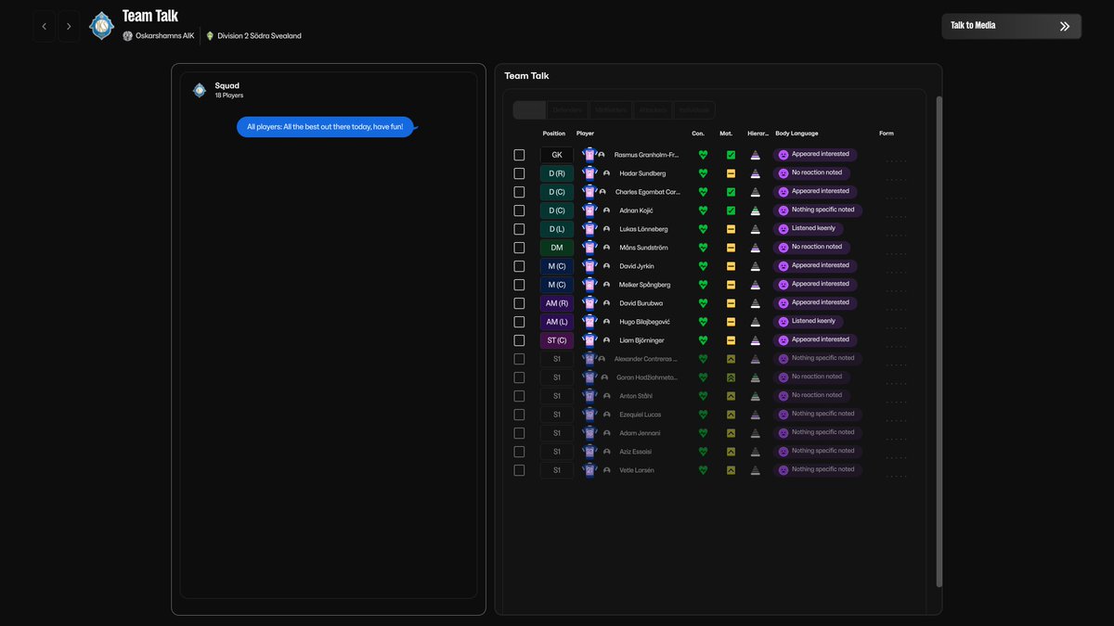The image size is (1114, 626).
Task: Click 'No reaction noted' for Anton Ståhl
Action: coord(817,395)
